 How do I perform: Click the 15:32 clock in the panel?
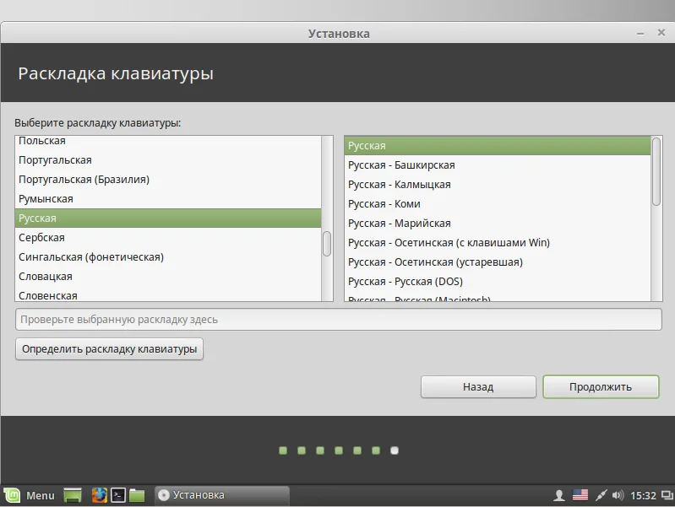(x=643, y=496)
